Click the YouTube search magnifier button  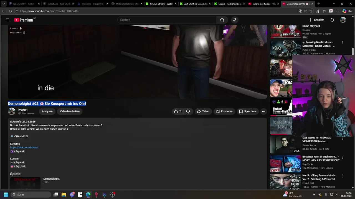[222, 20]
